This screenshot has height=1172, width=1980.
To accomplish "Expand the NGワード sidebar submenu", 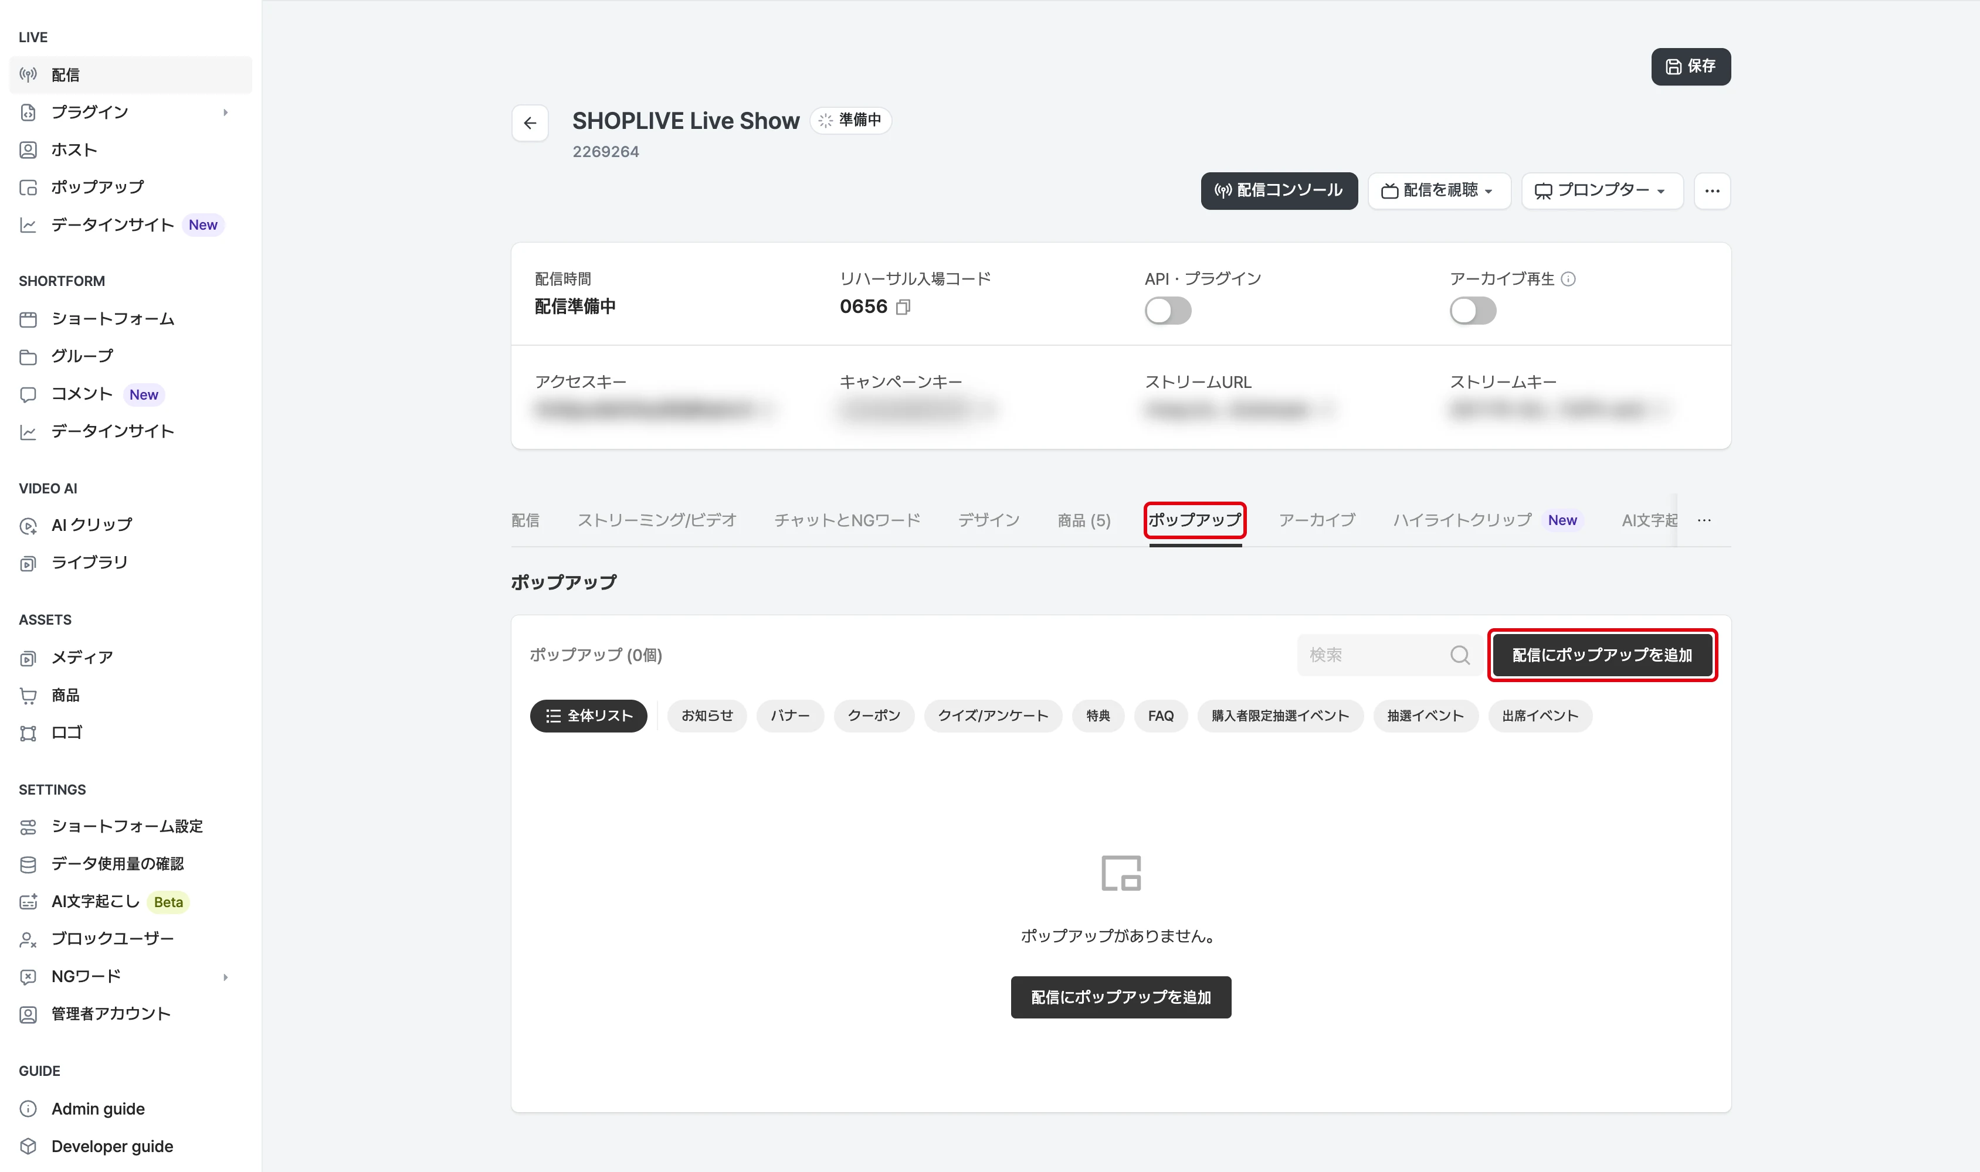I will (x=225, y=977).
